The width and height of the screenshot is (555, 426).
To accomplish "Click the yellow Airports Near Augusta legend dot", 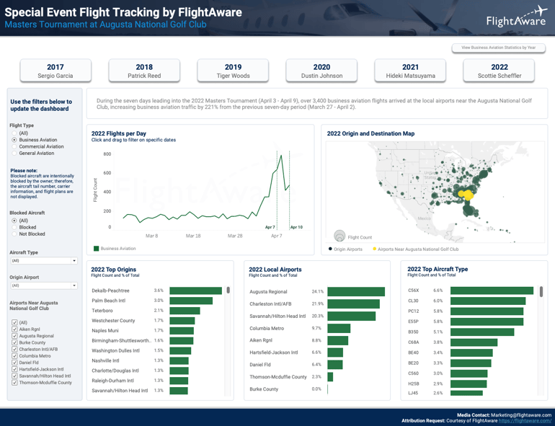I will (375, 249).
